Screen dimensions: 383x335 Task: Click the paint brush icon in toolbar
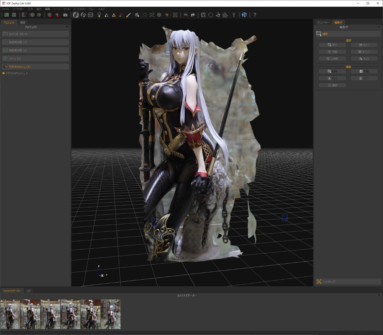(128, 15)
